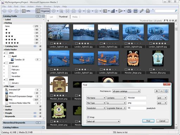Click the add criteria plus button
This screenshot has height=135, width=180.
[x=157, y=91]
